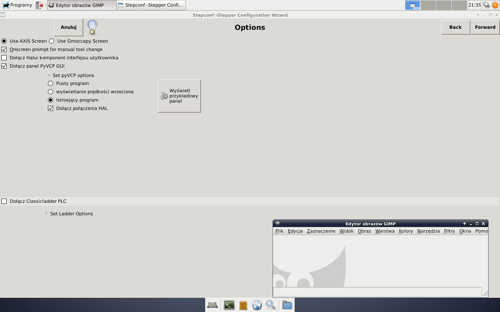The image size is (500, 312).
Task: Click the GIMP status bar area
Action: pyautogui.click(x=377, y=292)
